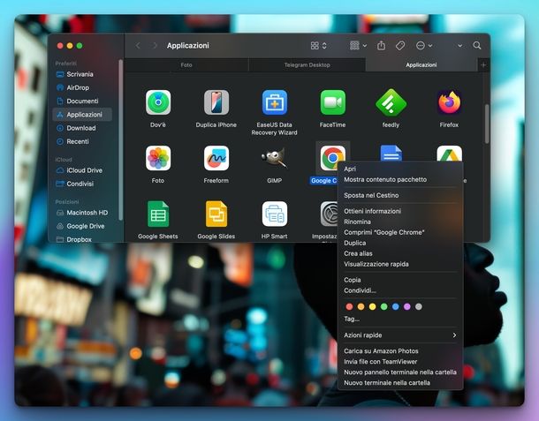This screenshot has height=421, width=539.
Task: Go forward with the right arrow
Action: pyautogui.click(x=155, y=45)
